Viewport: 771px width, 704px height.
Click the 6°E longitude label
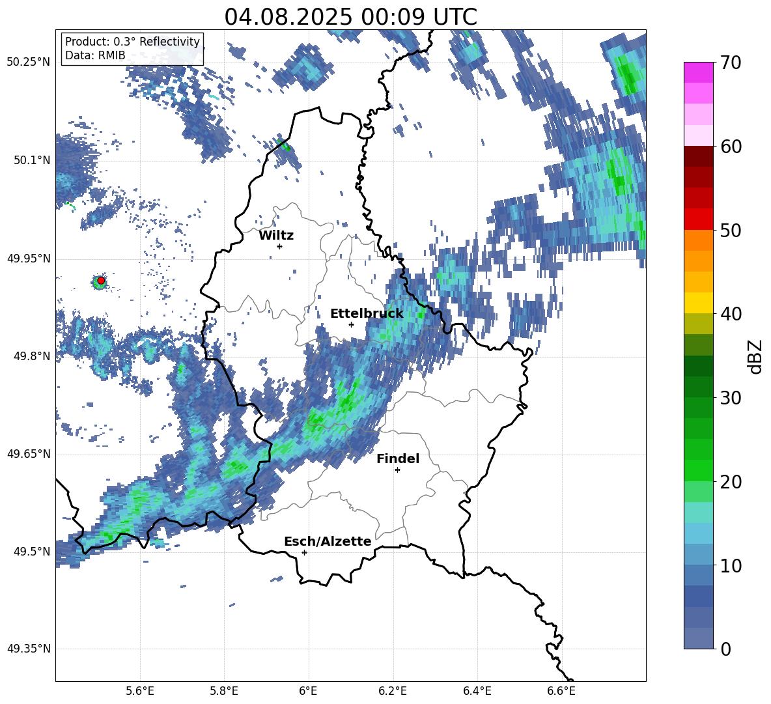[x=308, y=691]
